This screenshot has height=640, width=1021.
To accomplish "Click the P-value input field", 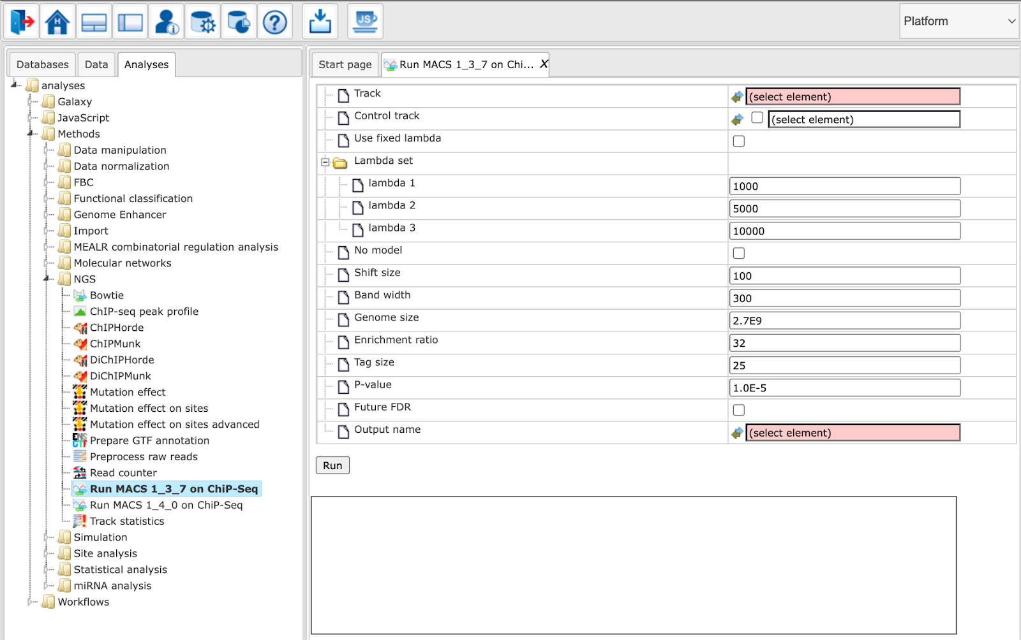I will [845, 388].
